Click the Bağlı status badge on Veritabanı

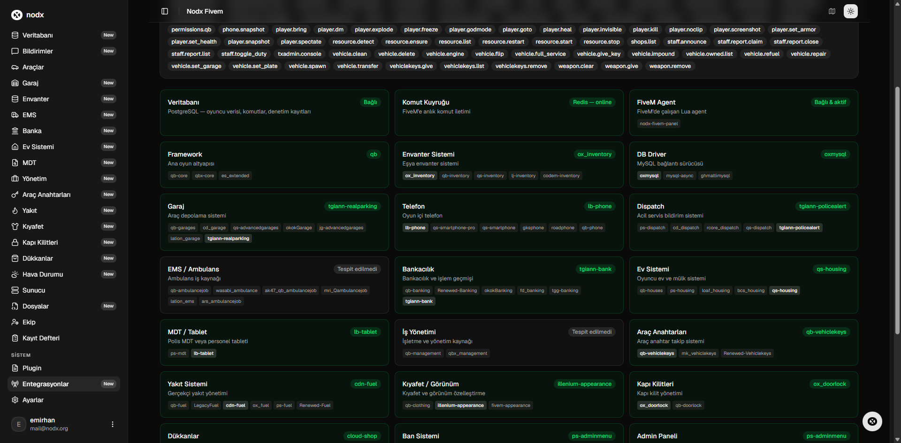(370, 102)
